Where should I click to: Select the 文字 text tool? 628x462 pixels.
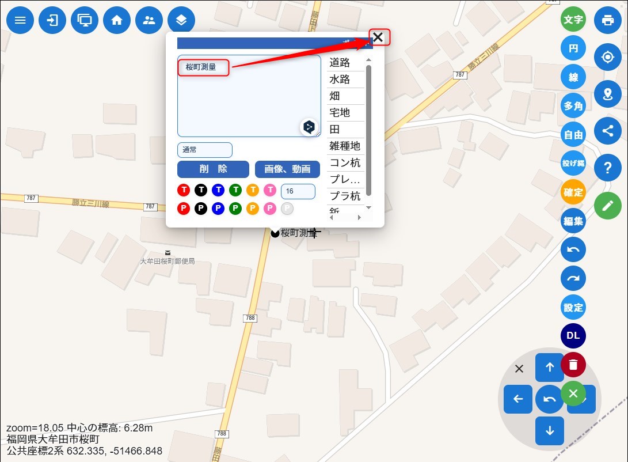pos(573,20)
